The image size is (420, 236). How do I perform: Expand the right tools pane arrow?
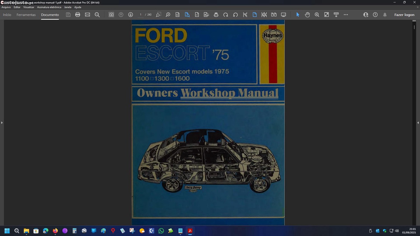pyautogui.click(x=418, y=123)
